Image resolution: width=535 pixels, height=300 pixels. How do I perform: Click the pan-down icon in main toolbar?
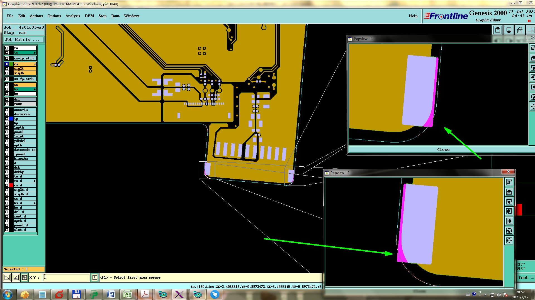pos(509,30)
